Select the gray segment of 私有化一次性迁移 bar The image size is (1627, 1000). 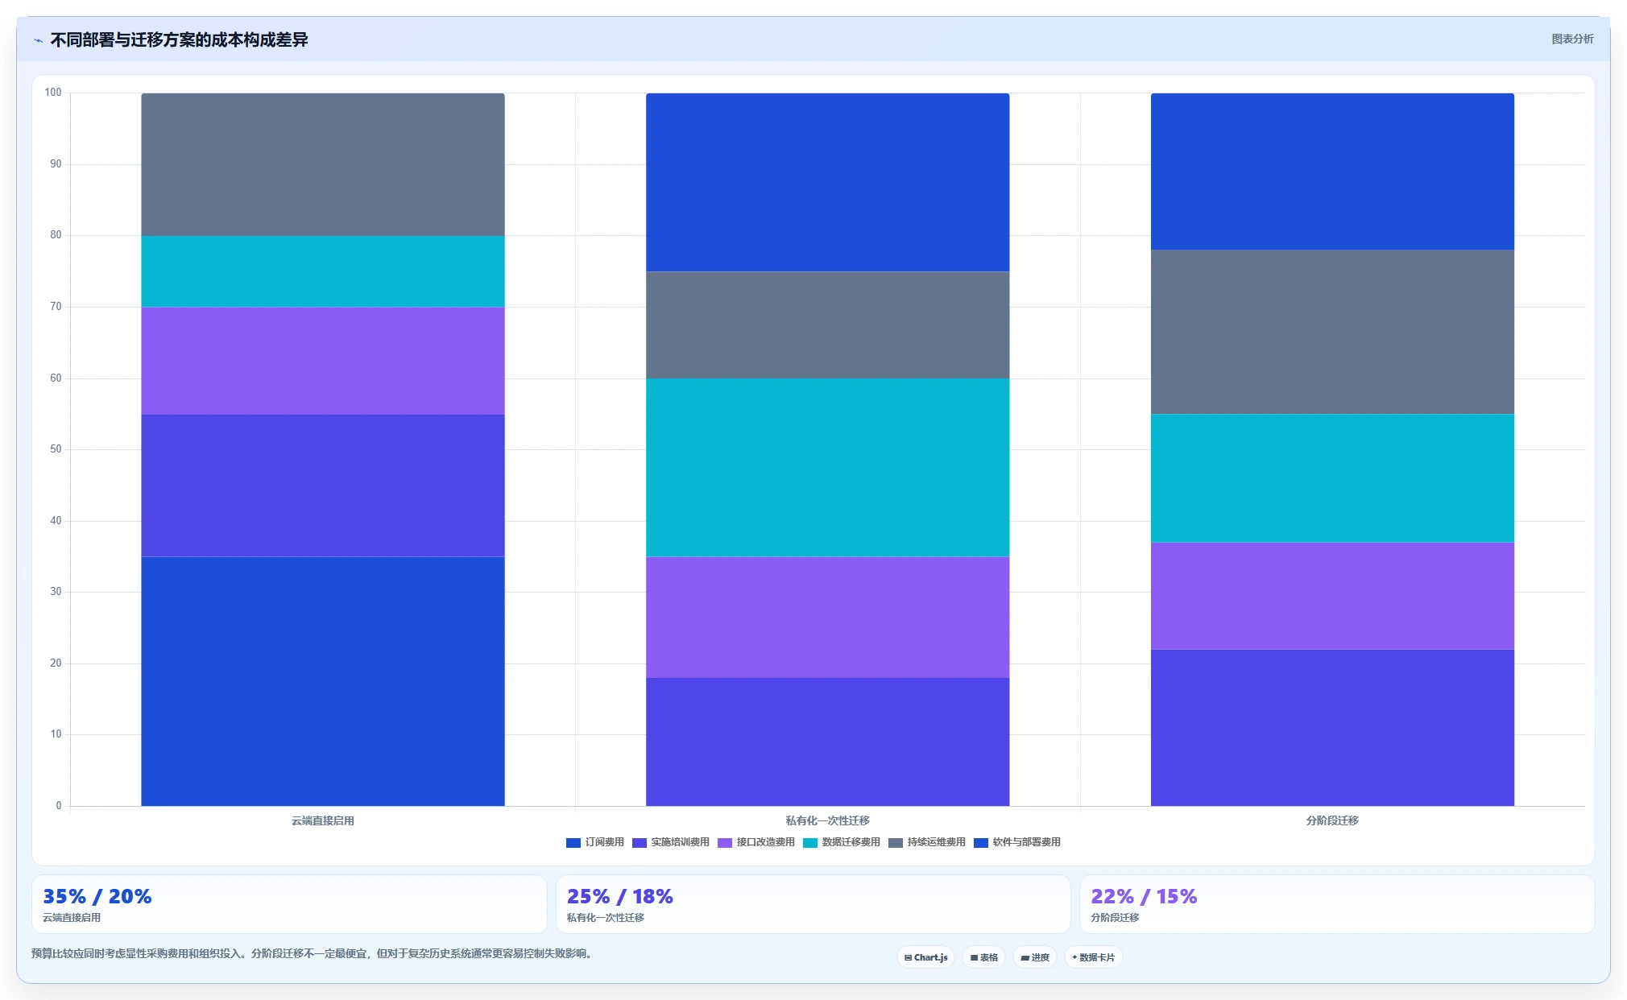point(827,325)
